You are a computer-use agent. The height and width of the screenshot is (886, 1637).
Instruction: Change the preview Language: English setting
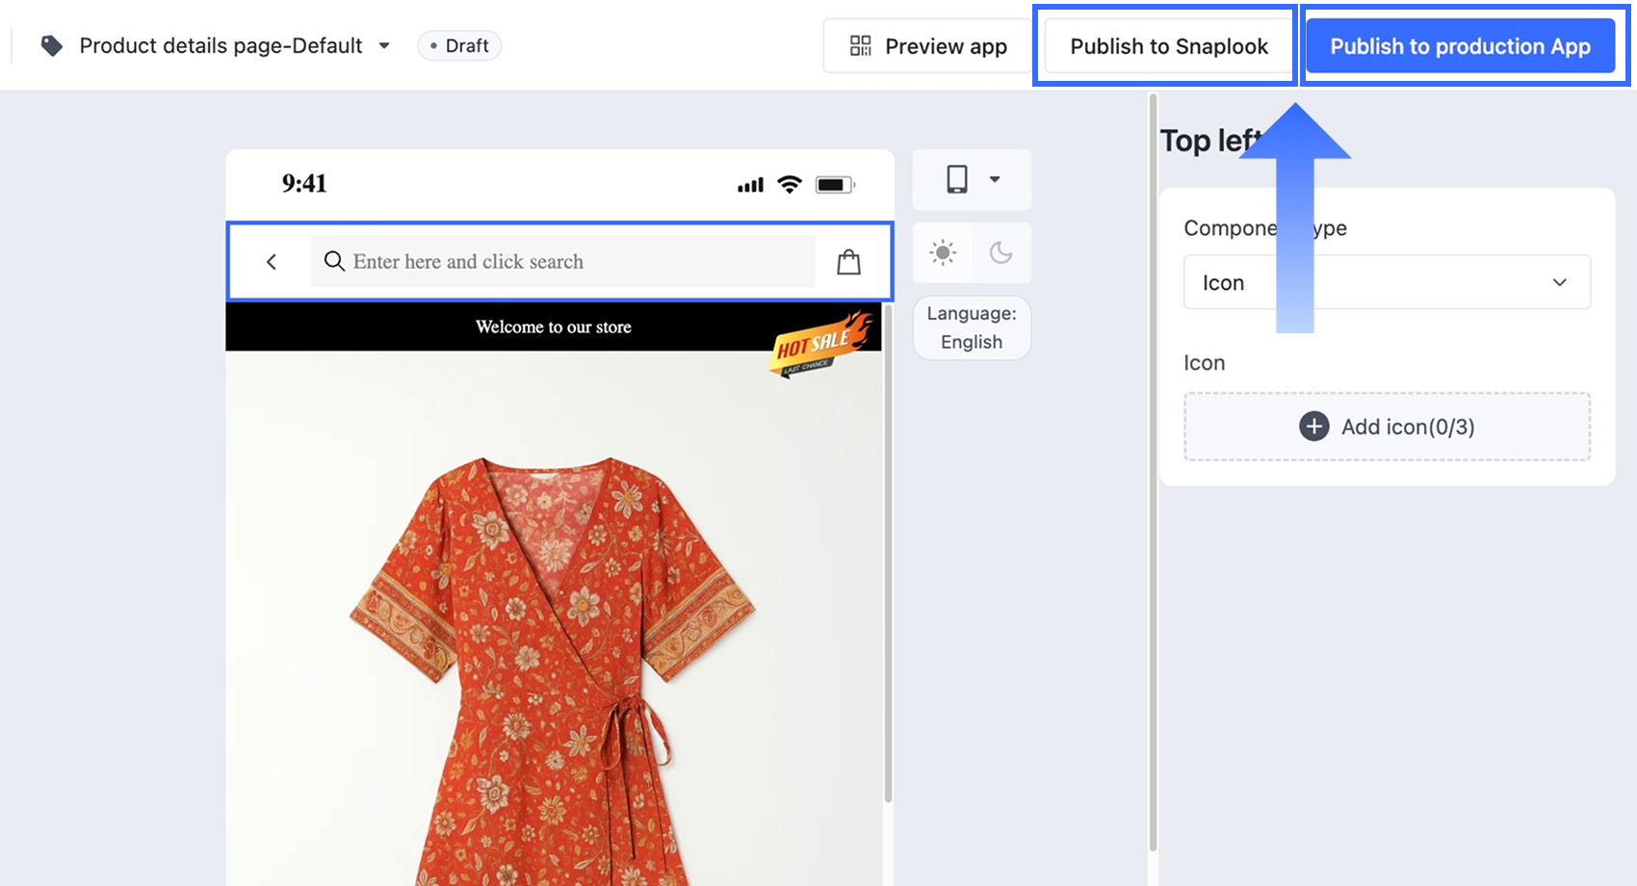[972, 327]
